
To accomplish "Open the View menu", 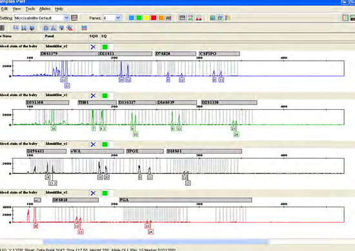I will click(17, 9).
